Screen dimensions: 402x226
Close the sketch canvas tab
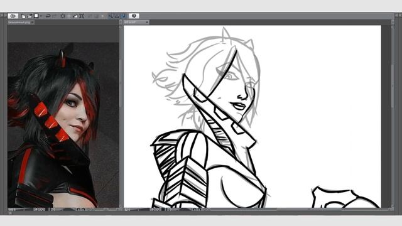pos(147,23)
